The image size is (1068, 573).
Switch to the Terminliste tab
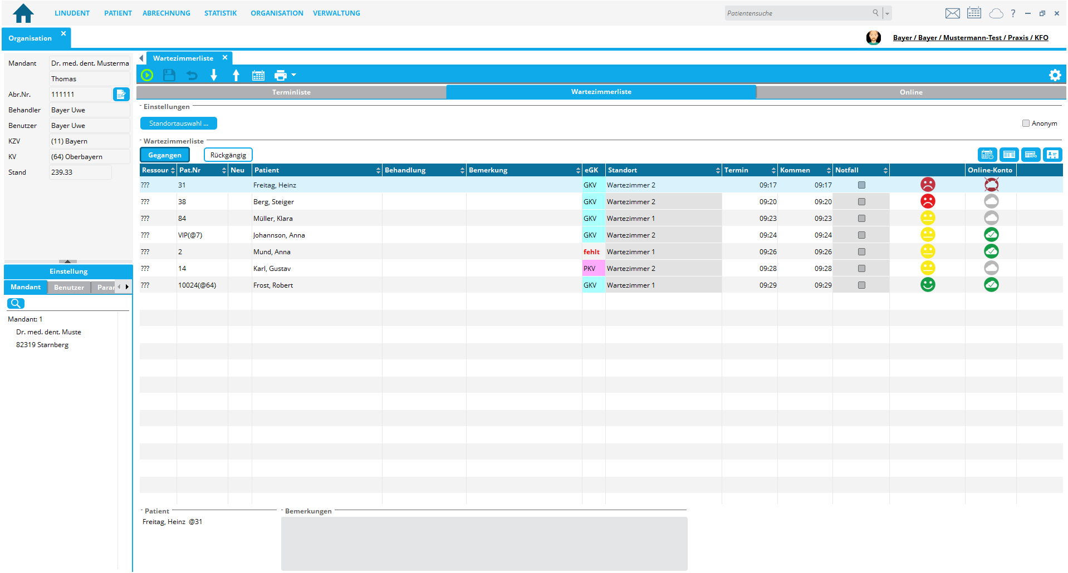coord(291,92)
